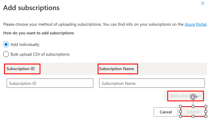This screenshot has height=120, width=210.
Task: Click the top-middle handle of Submit selection box
Action: pos(193,106)
